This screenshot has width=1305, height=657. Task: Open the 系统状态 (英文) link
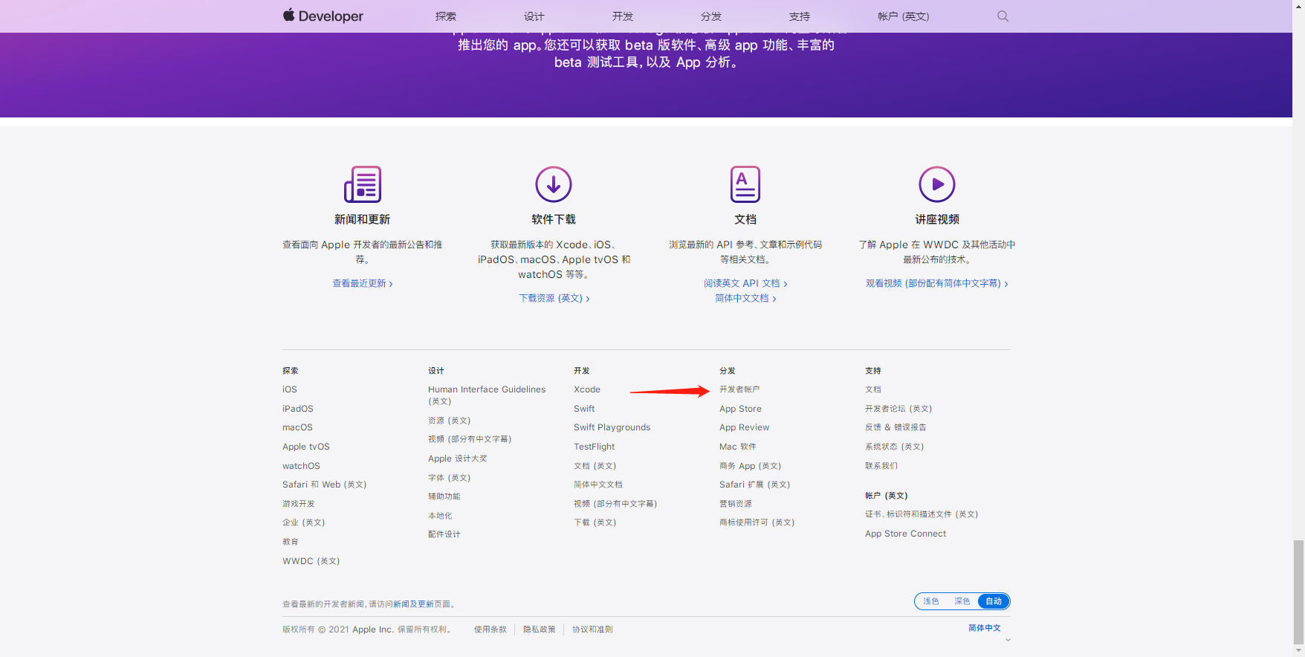click(895, 447)
